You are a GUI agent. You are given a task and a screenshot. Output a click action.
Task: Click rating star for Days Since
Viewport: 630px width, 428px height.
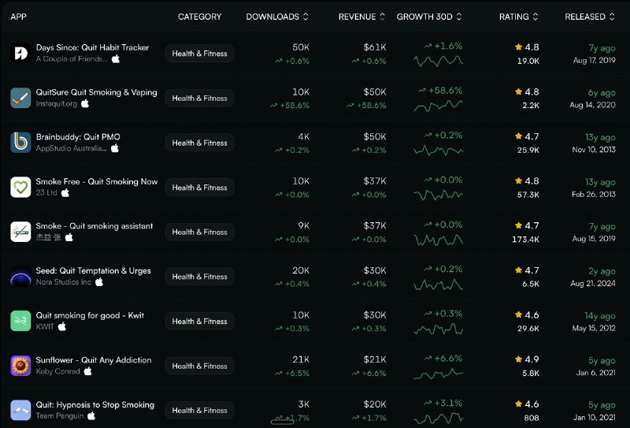coord(518,47)
